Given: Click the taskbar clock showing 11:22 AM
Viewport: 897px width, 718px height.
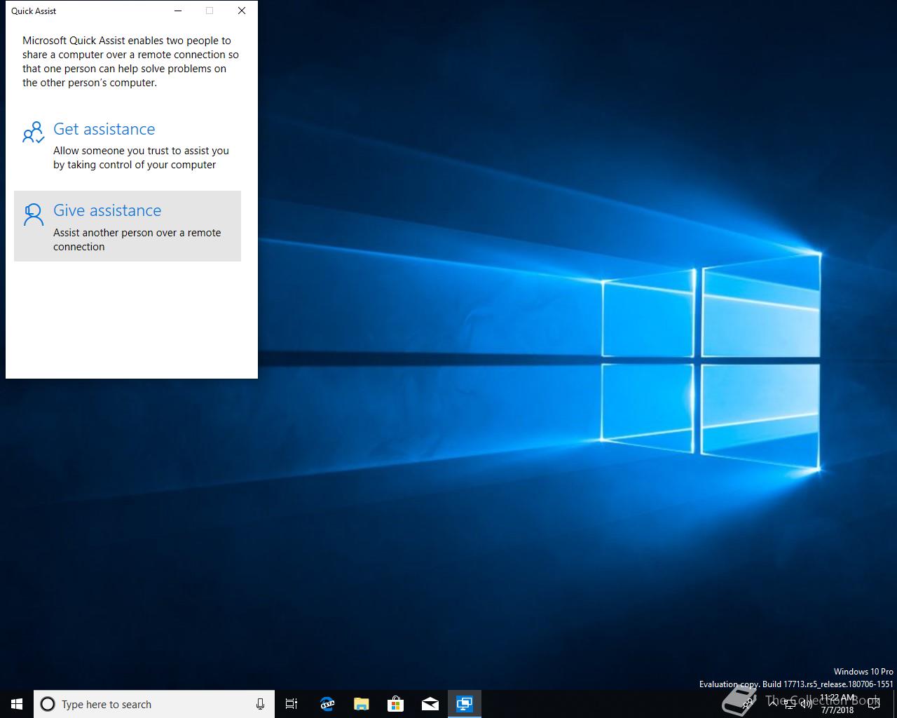Looking at the screenshot, I should (x=838, y=704).
